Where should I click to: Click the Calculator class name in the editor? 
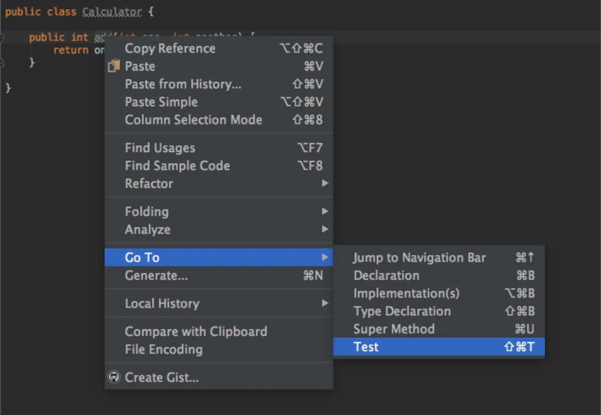[112, 11]
